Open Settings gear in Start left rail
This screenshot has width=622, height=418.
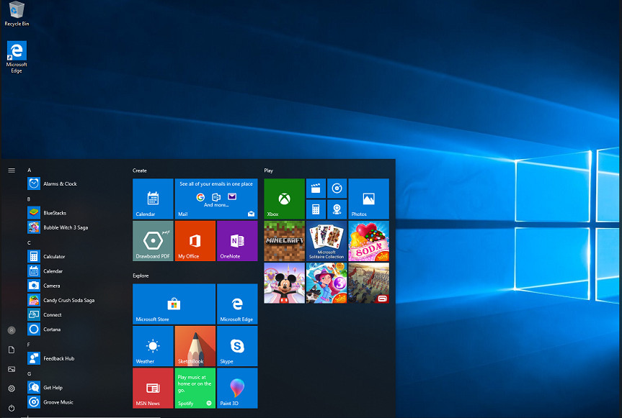click(x=12, y=389)
